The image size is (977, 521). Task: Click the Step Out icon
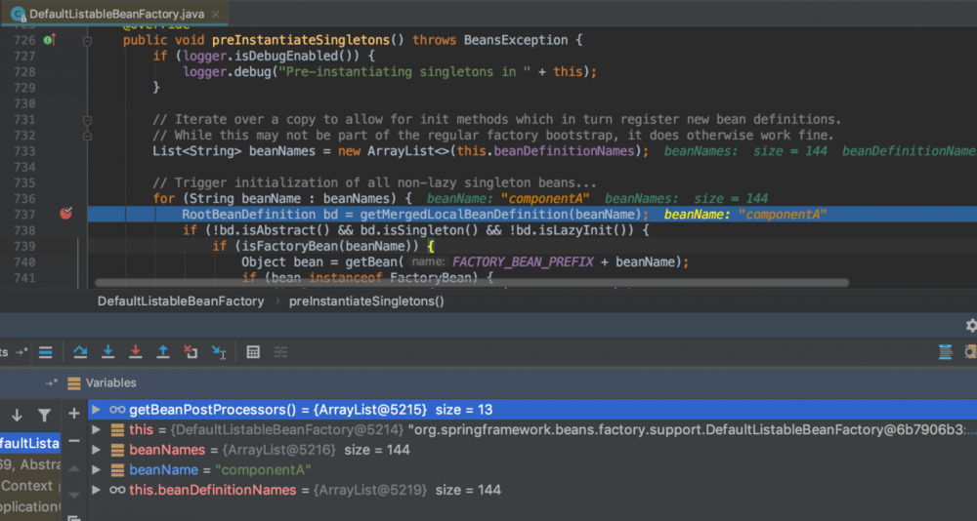click(163, 351)
